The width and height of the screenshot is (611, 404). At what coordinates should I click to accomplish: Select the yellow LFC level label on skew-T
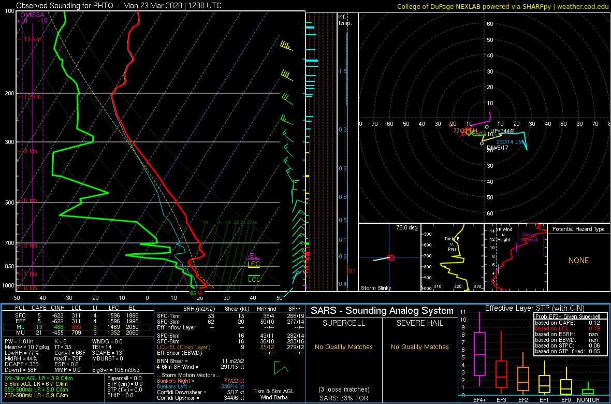pyautogui.click(x=254, y=264)
